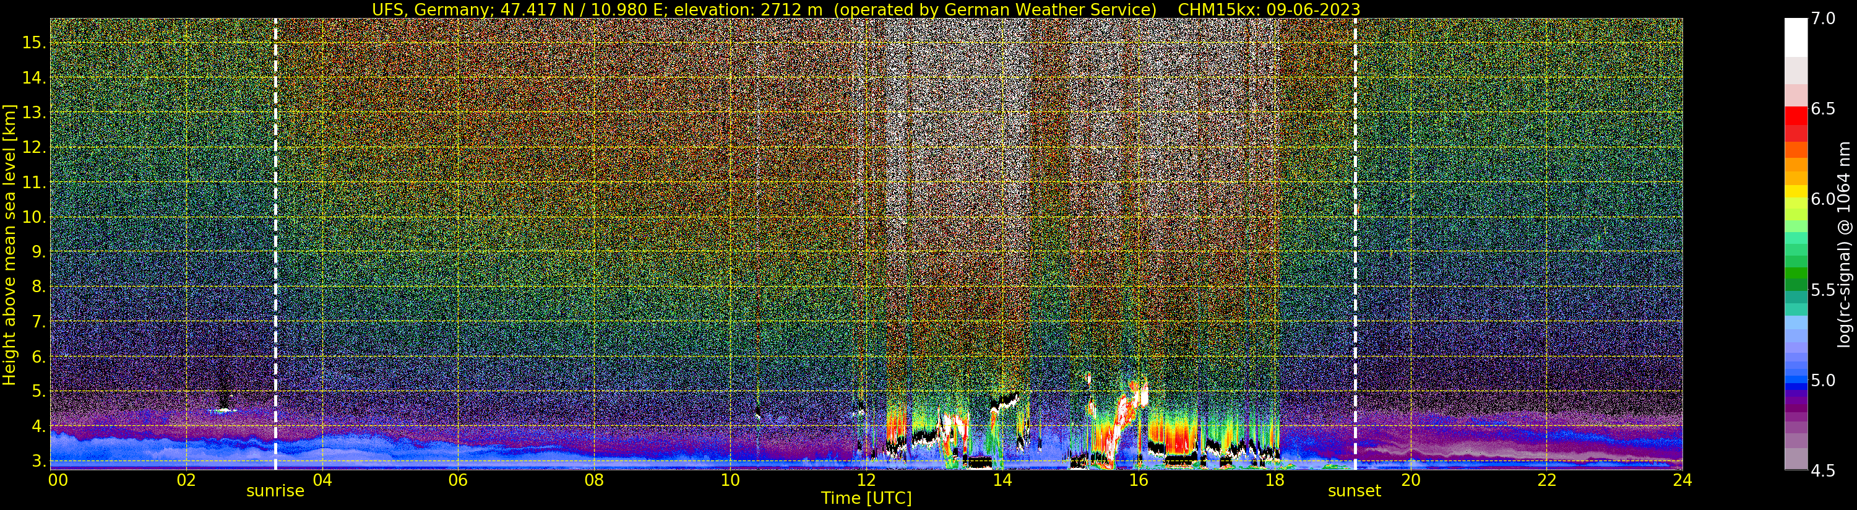
Task: Click the height tick label '3.'
Action: pos(38,461)
